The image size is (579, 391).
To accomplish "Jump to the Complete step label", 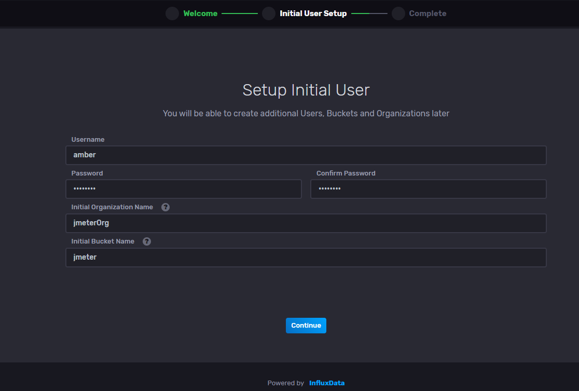I will pyautogui.click(x=428, y=14).
